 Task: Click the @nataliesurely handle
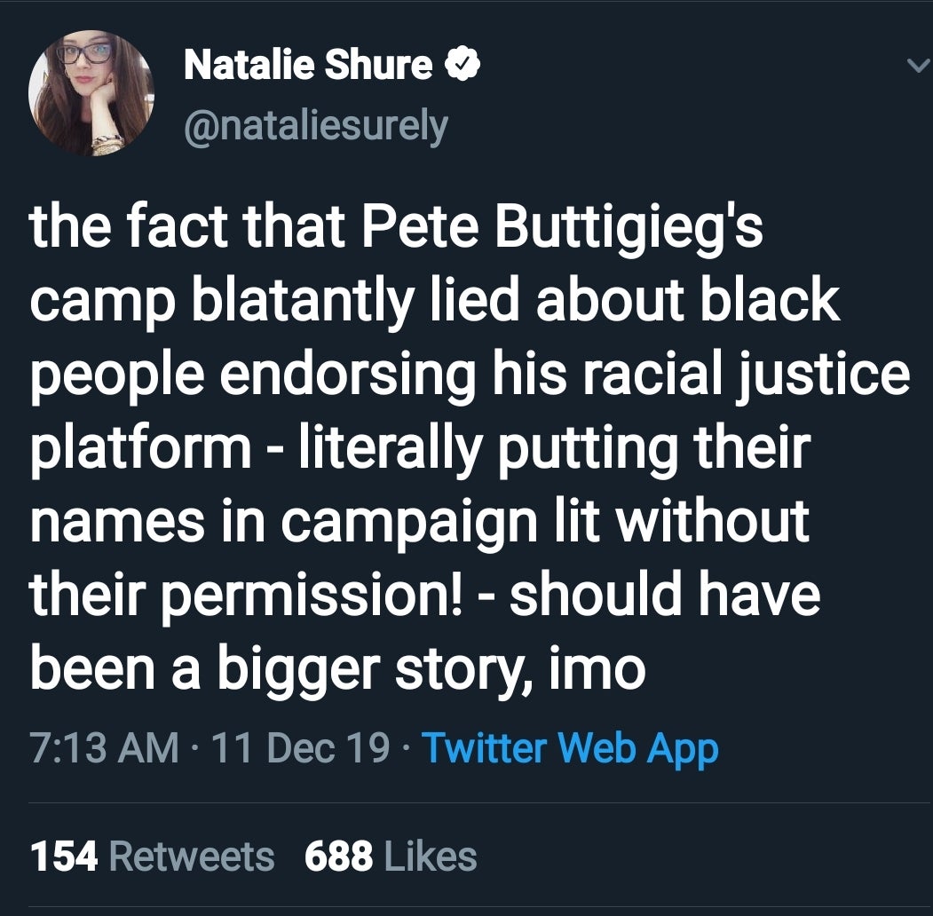pyautogui.click(x=315, y=124)
